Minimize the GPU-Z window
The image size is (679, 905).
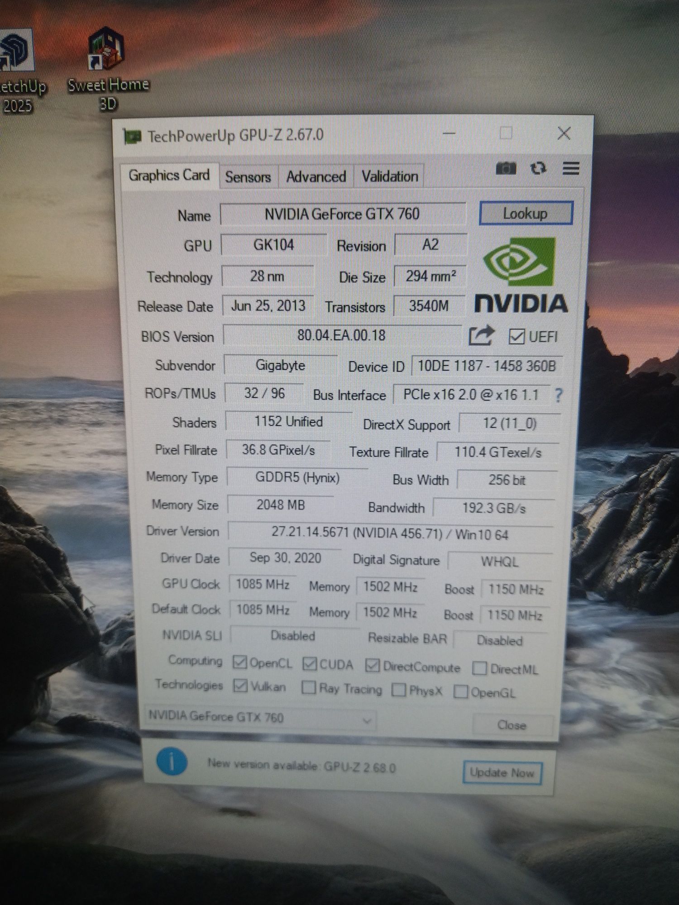tap(449, 133)
